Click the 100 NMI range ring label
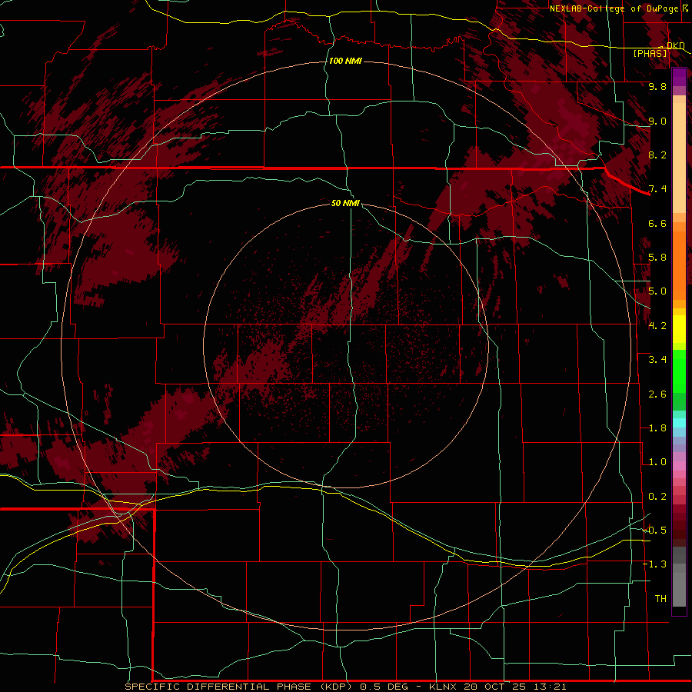692x692 pixels. point(345,61)
